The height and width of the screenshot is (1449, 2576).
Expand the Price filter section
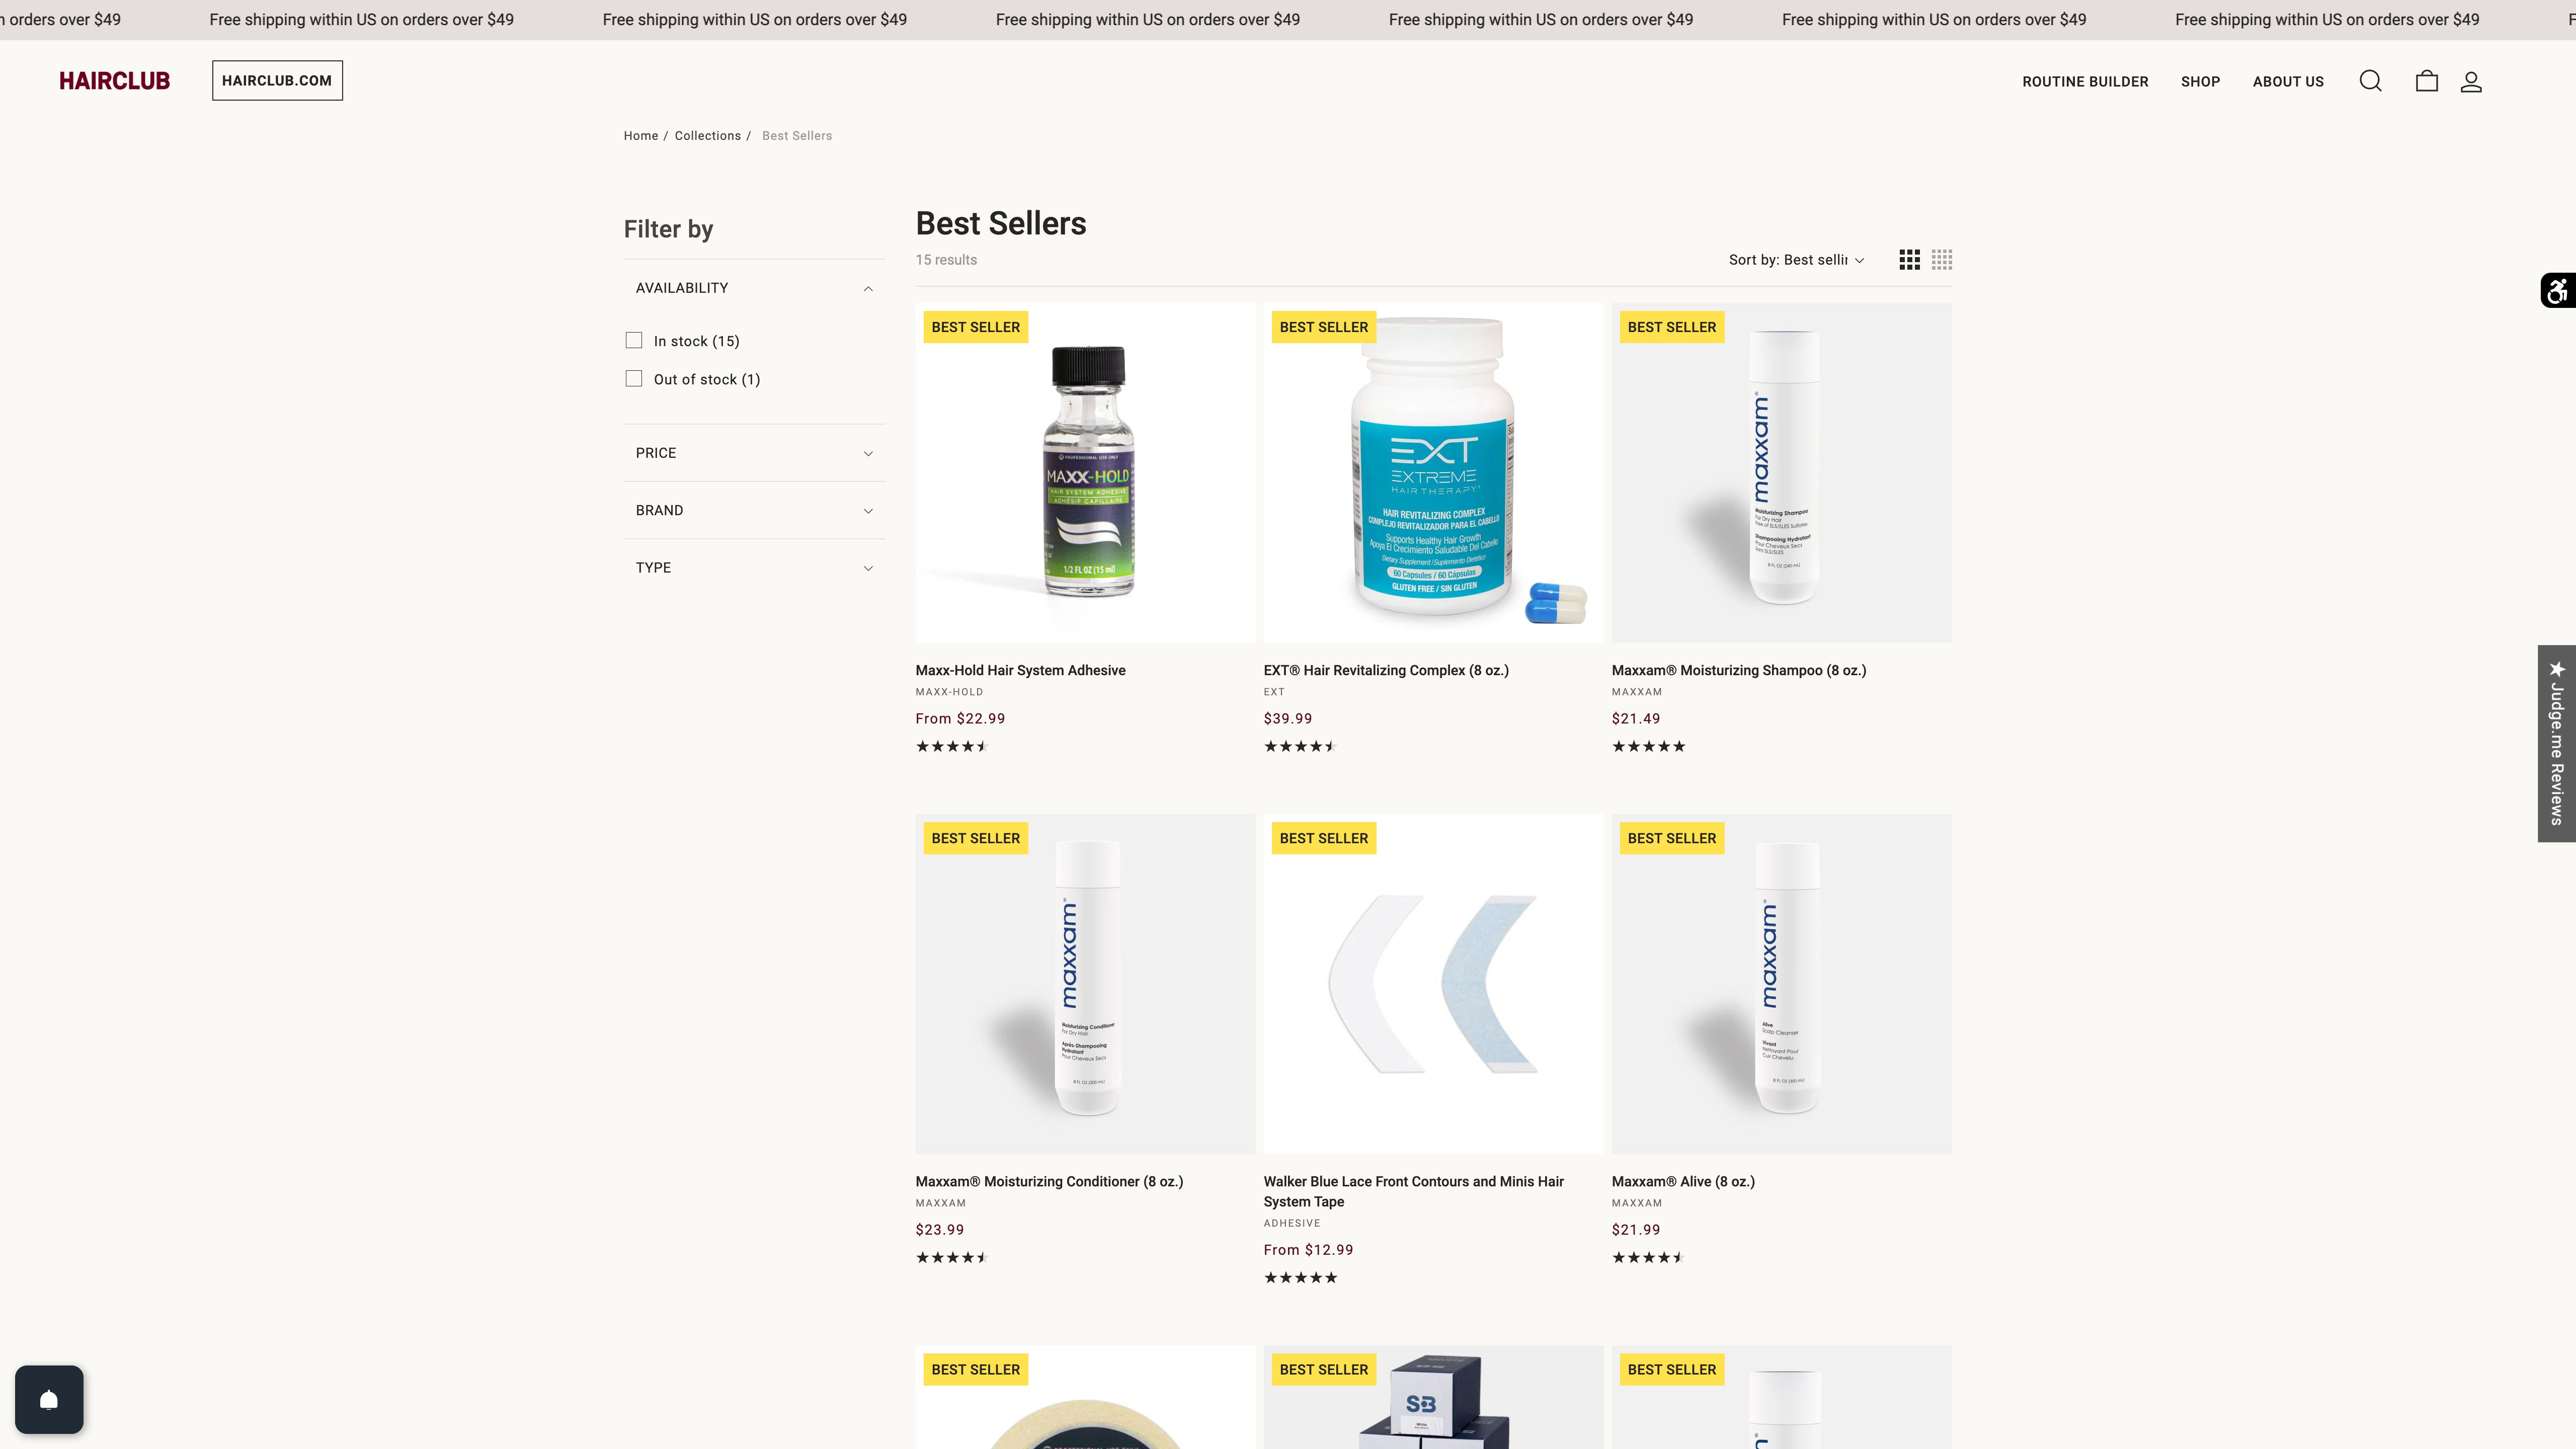click(x=754, y=453)
